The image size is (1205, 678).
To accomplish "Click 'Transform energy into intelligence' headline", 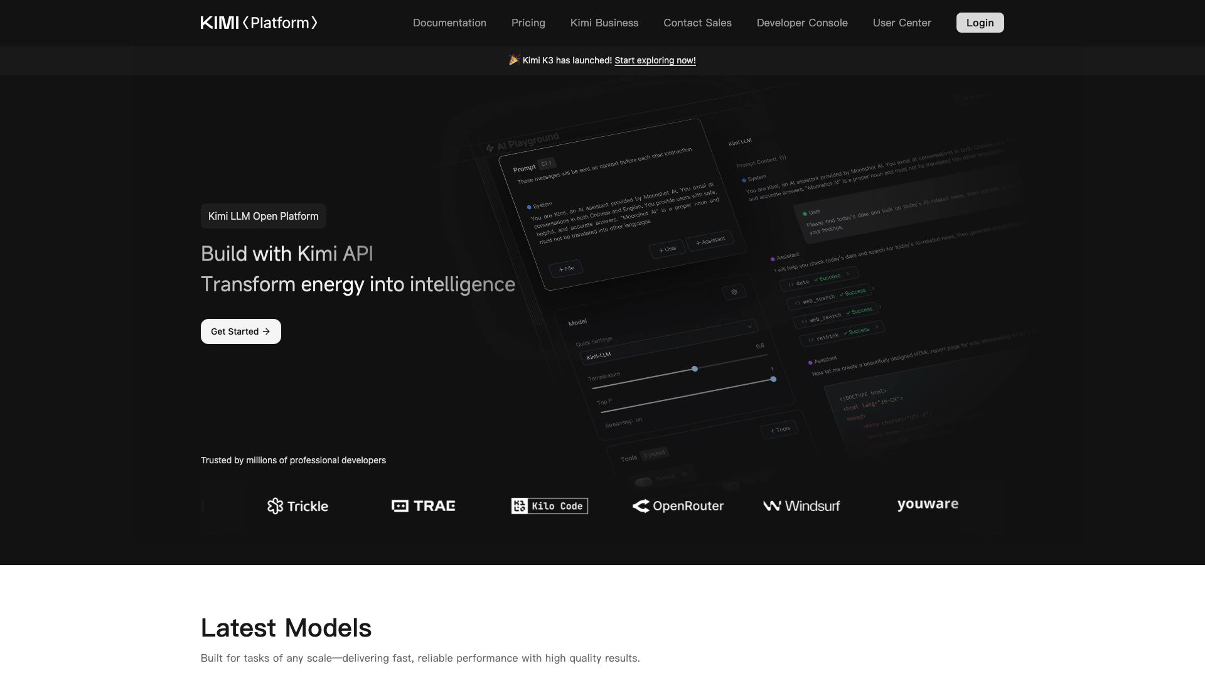I will point(358,284).
